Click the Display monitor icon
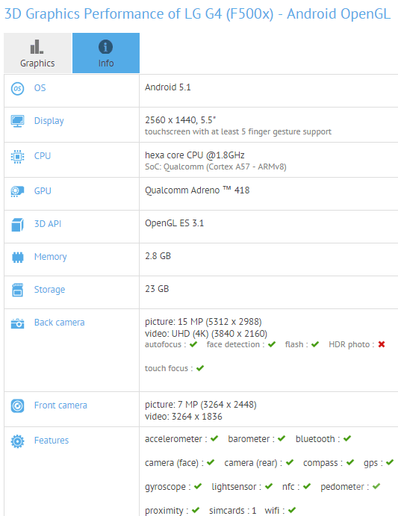This screenshot has height=516, width=398. point(17,121)
